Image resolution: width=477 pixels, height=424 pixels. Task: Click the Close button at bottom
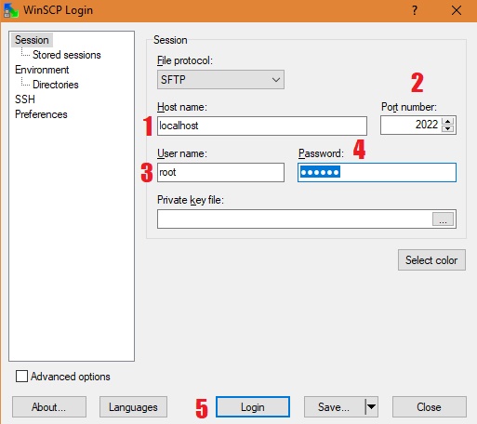[x=429, y=407]
